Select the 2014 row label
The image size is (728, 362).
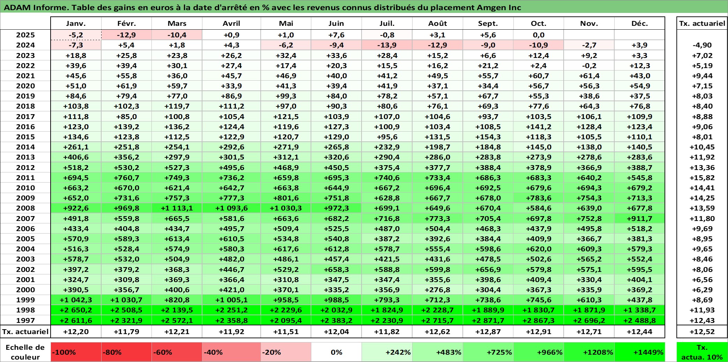(x=25, y=147)
